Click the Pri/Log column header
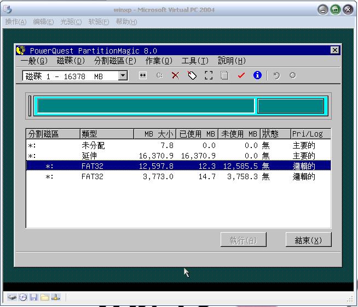This screenshot has width=358, height=307. pos(311,134)
